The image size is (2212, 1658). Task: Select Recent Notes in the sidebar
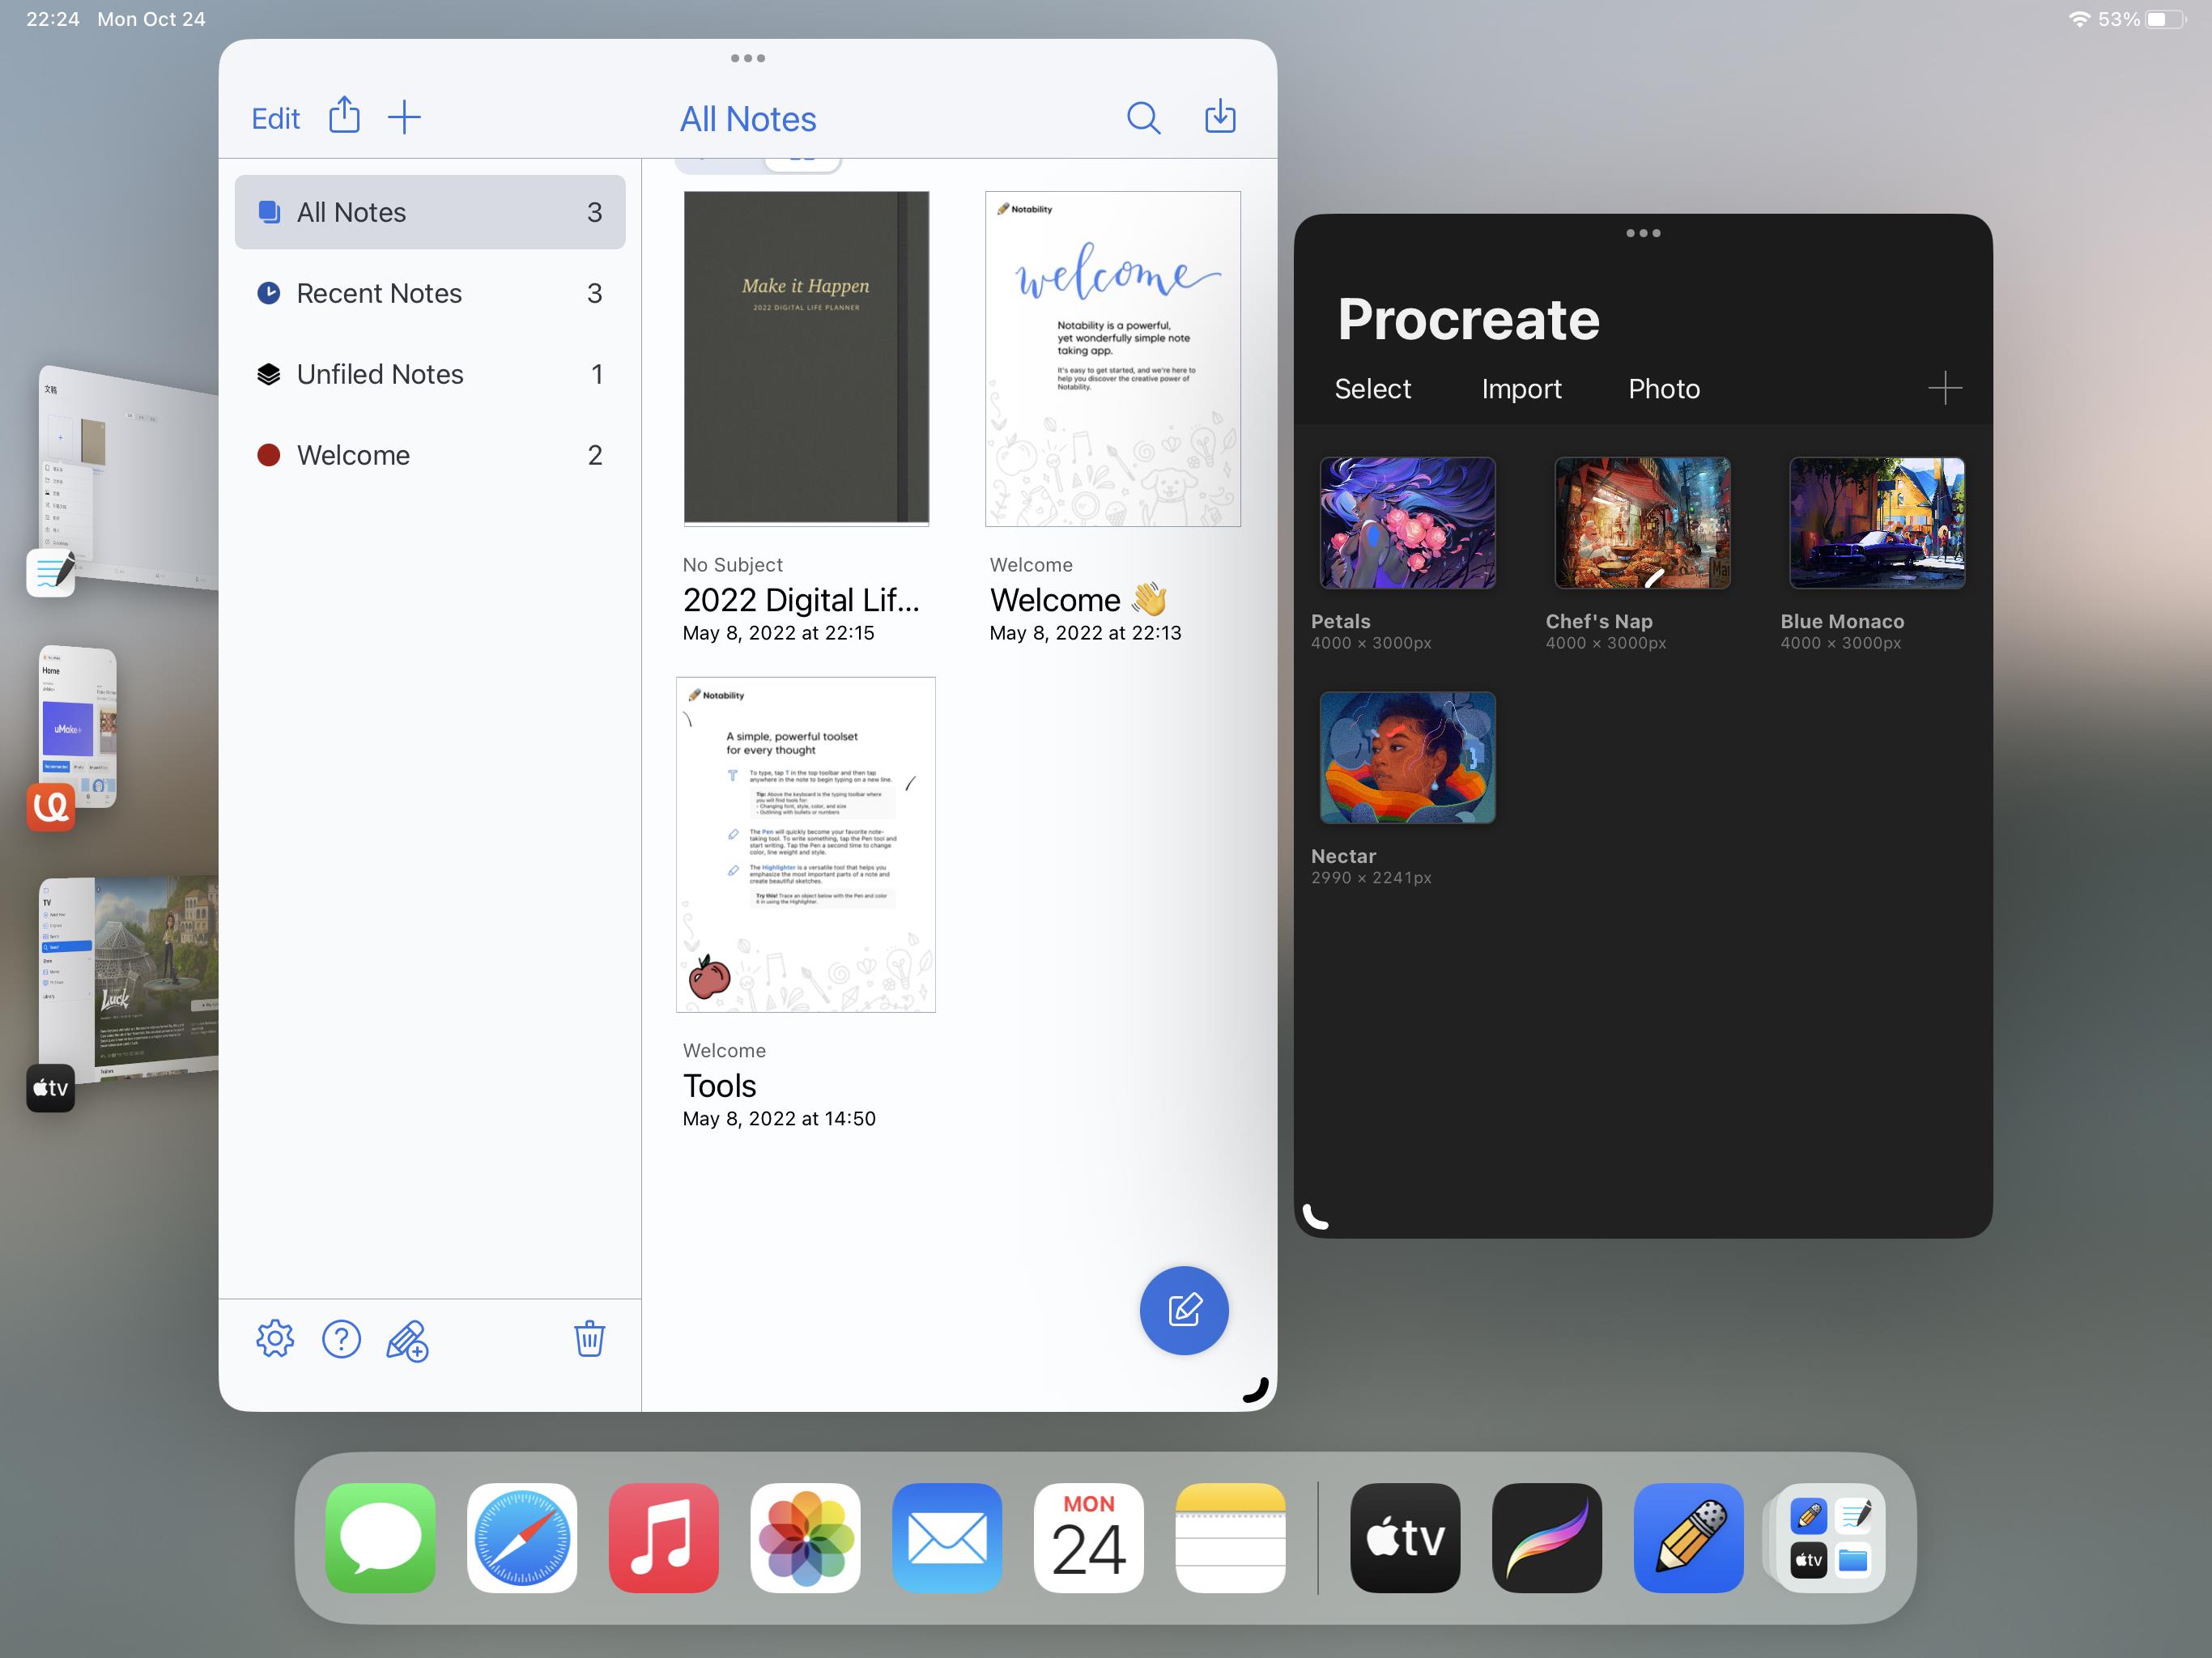point(378,293)
